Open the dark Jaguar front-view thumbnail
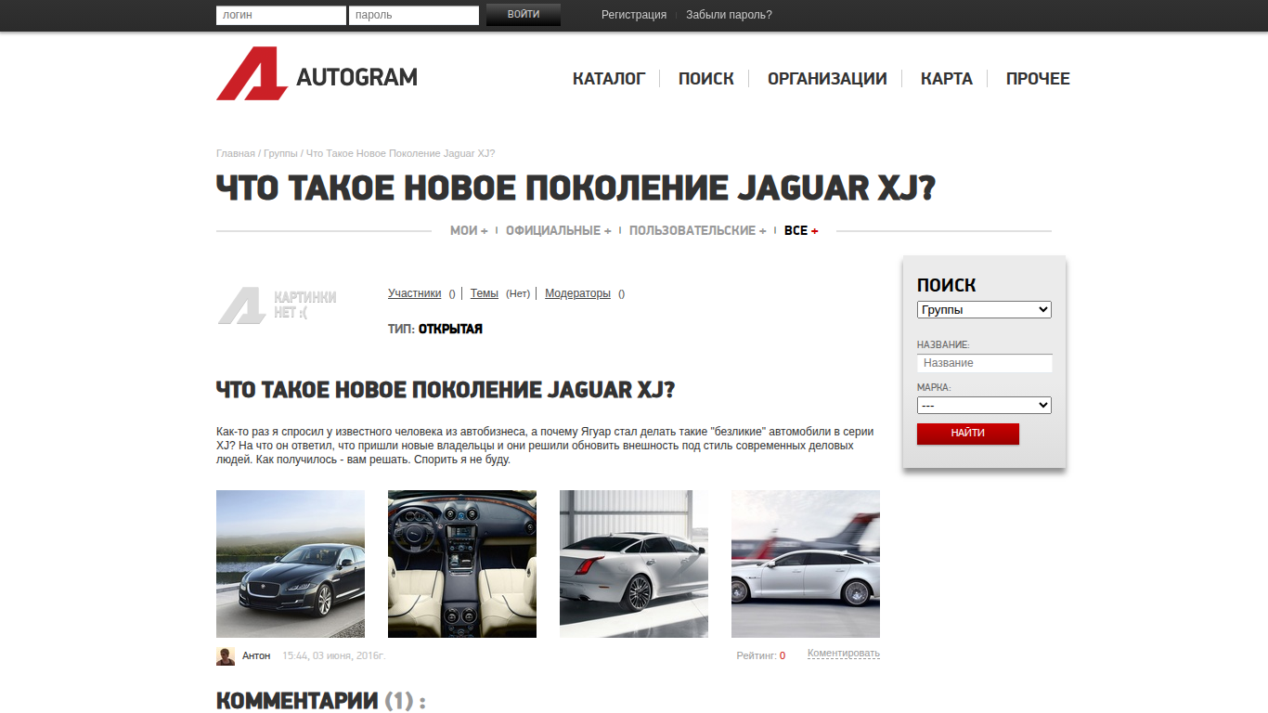Image resolution: width=1268 pixels, height=713 pixels. (x=291, y=564)
